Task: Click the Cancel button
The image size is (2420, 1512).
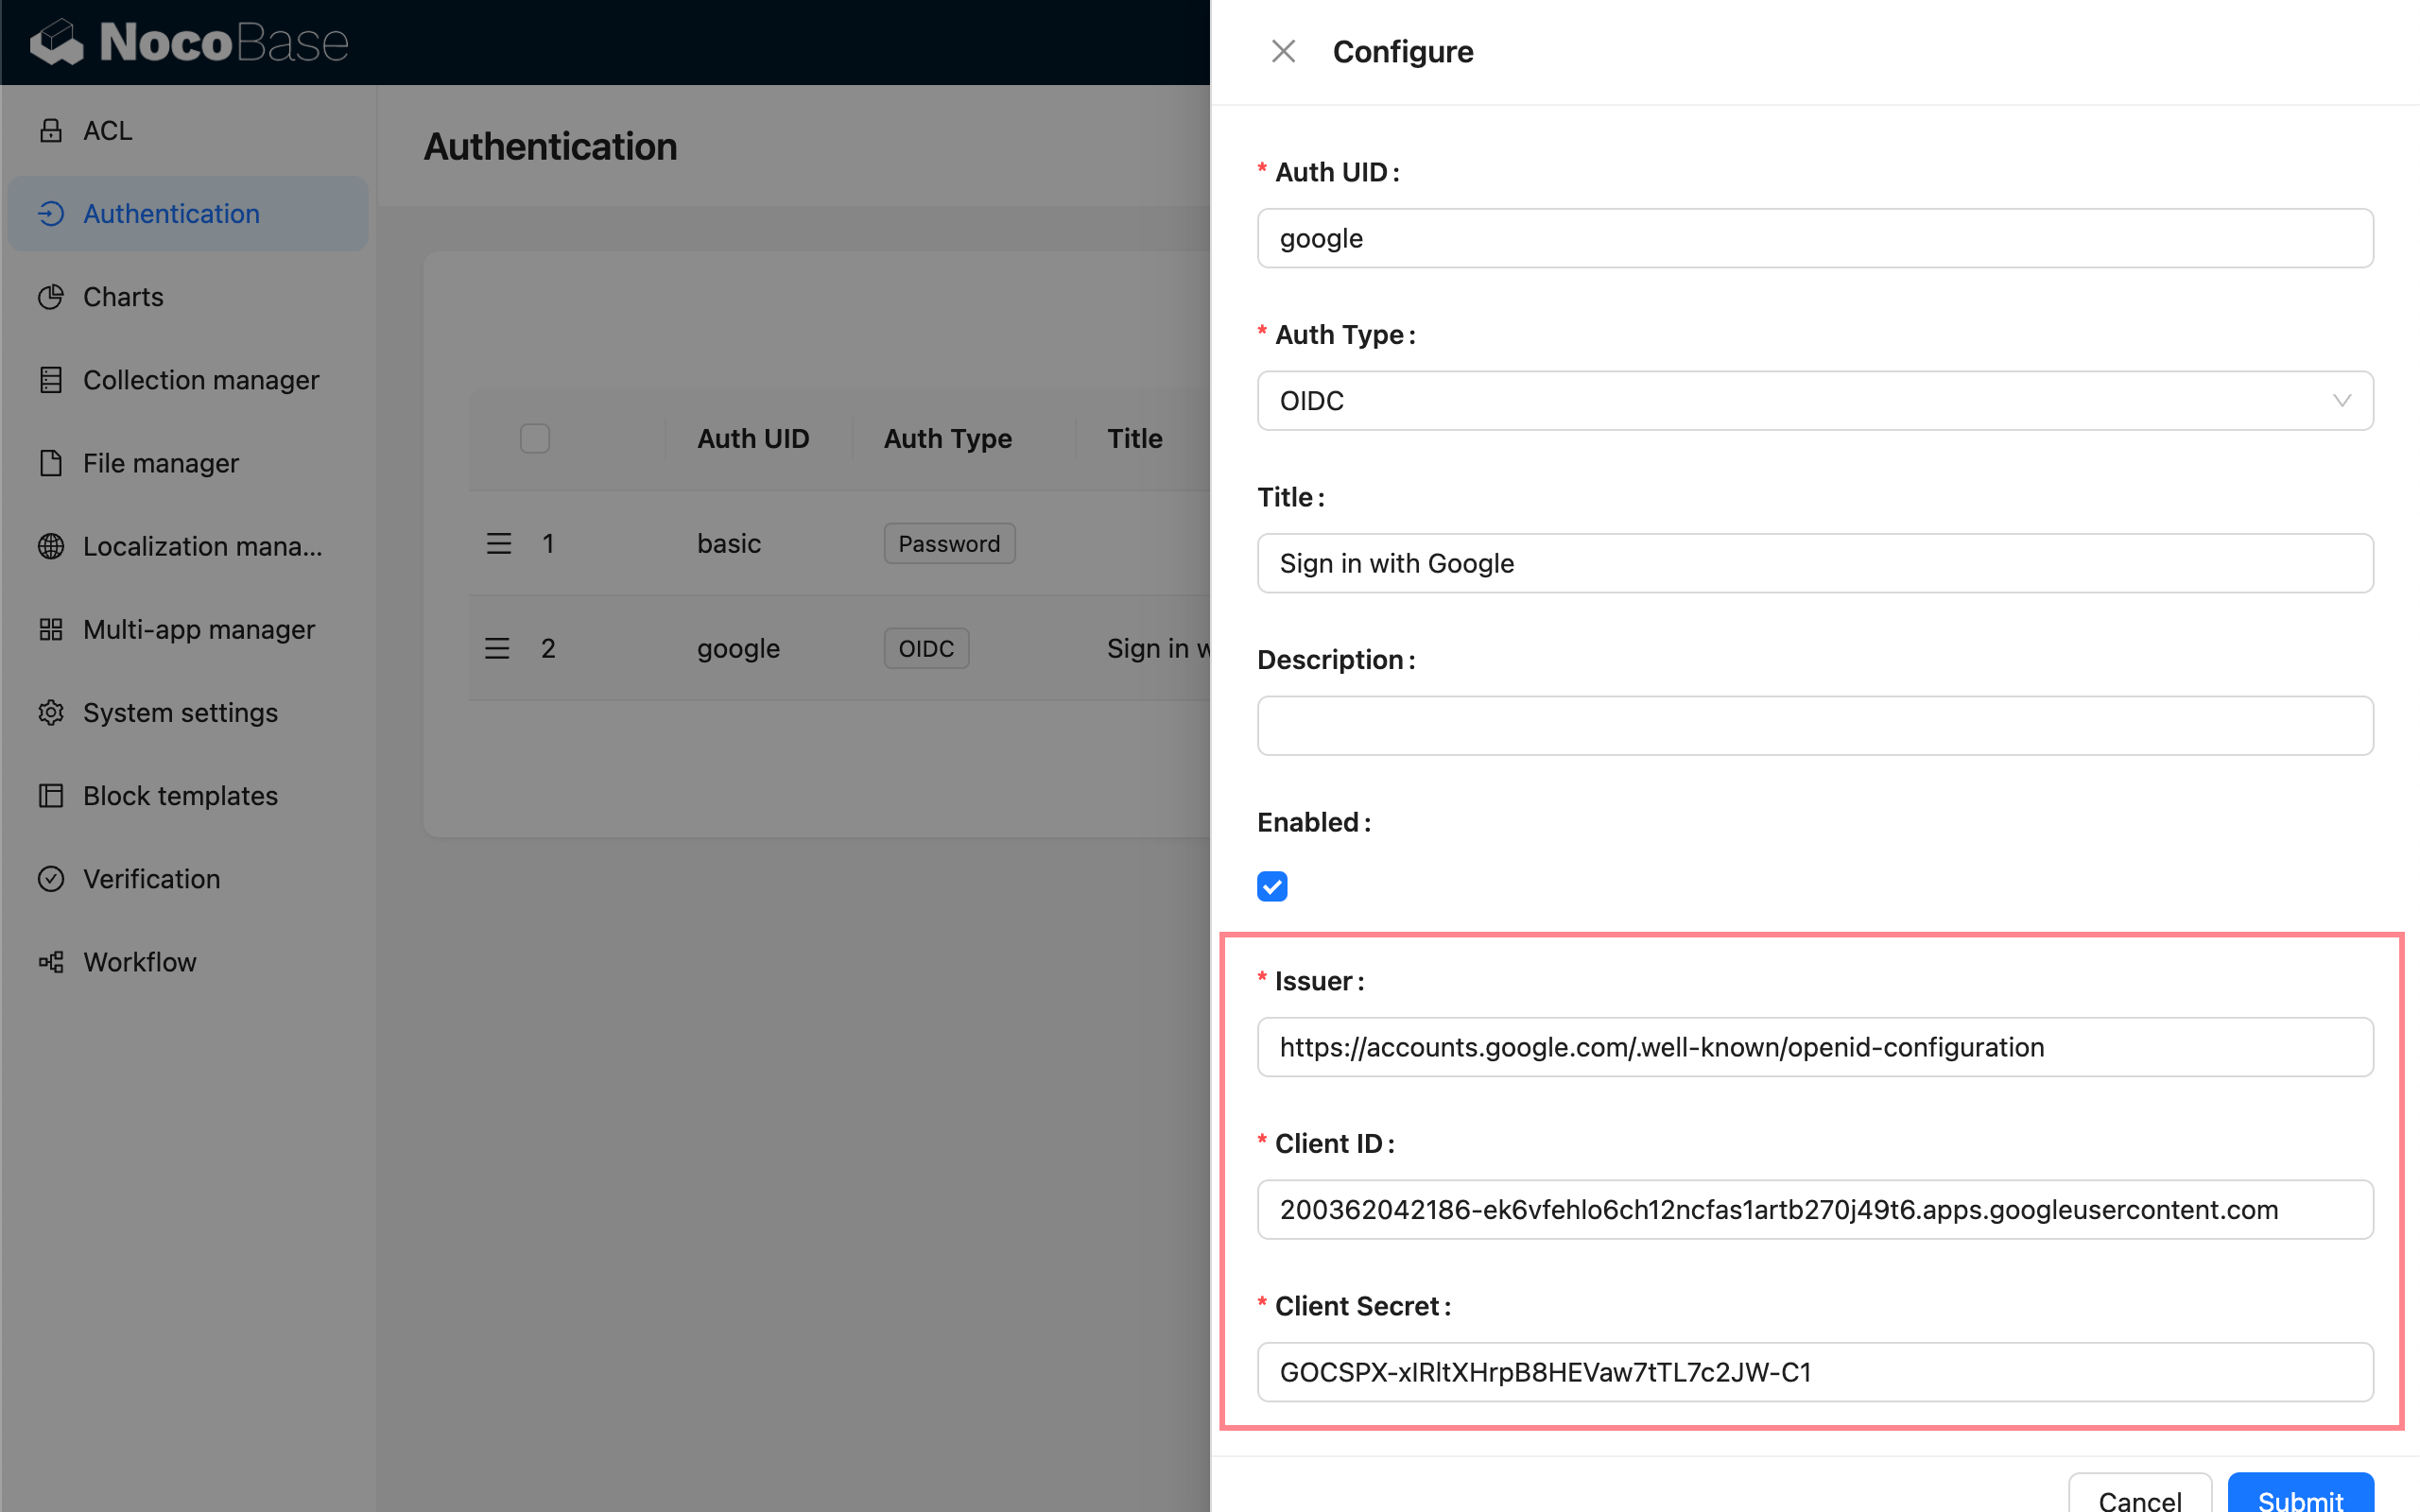Action: pos(2139,1497)
